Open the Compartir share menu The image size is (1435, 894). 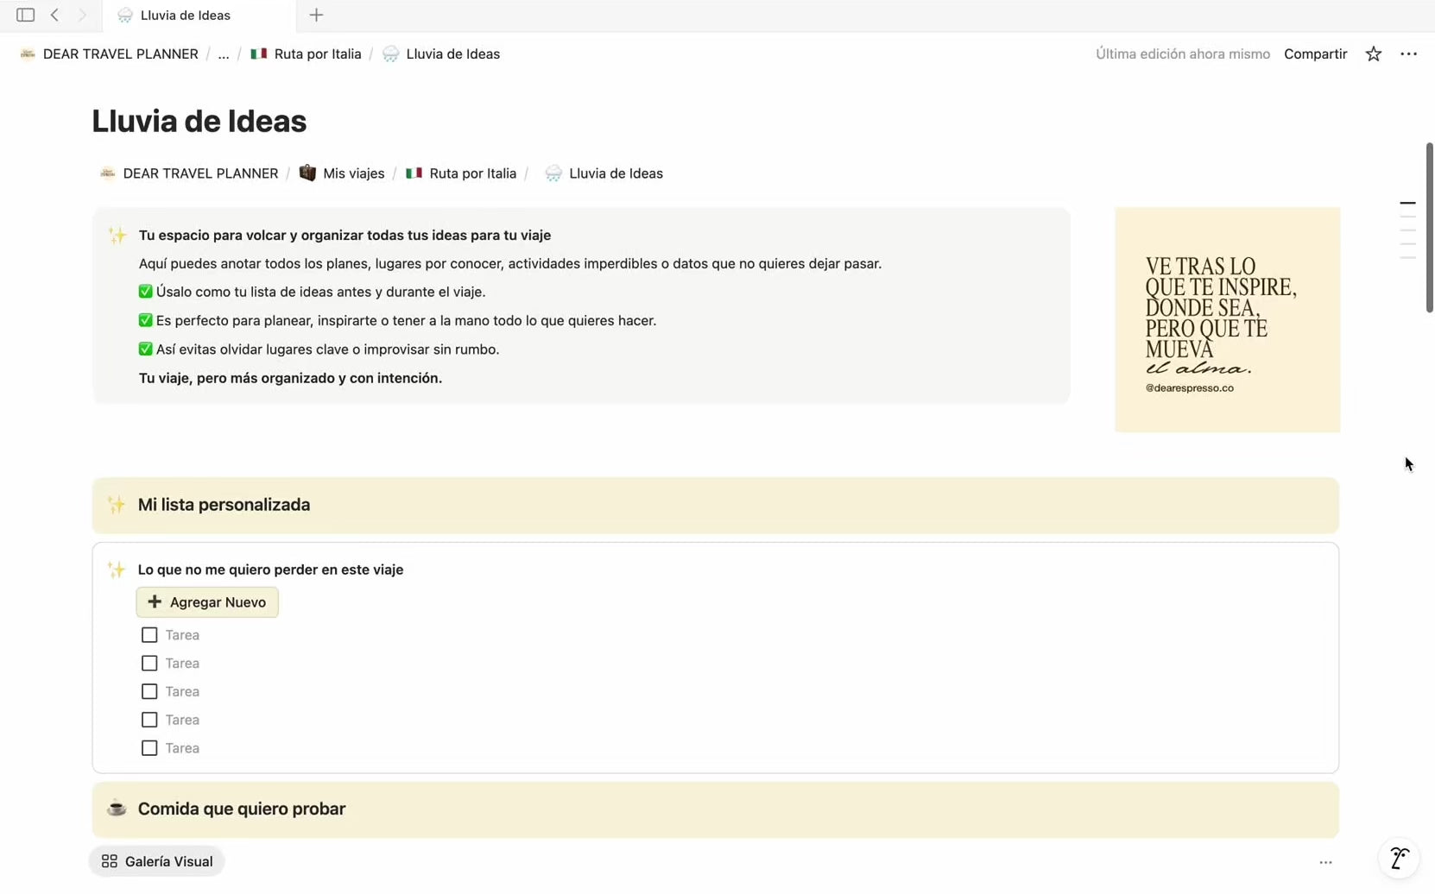point(1315,54)
